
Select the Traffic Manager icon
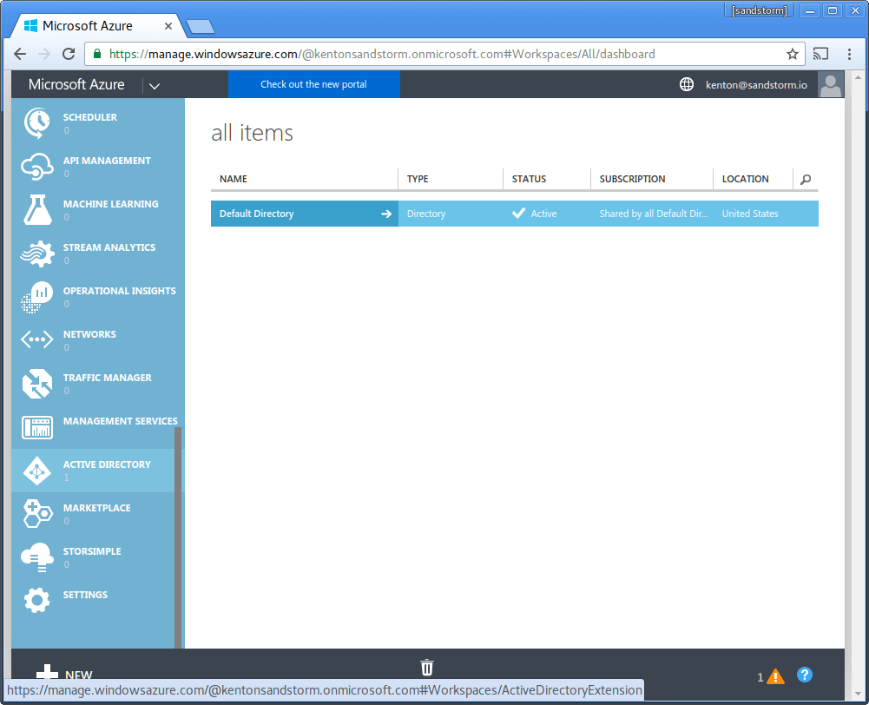point(37,384)
